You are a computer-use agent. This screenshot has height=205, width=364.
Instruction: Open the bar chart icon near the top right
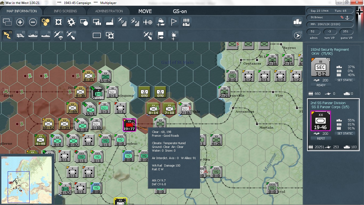tap(297, 22)
